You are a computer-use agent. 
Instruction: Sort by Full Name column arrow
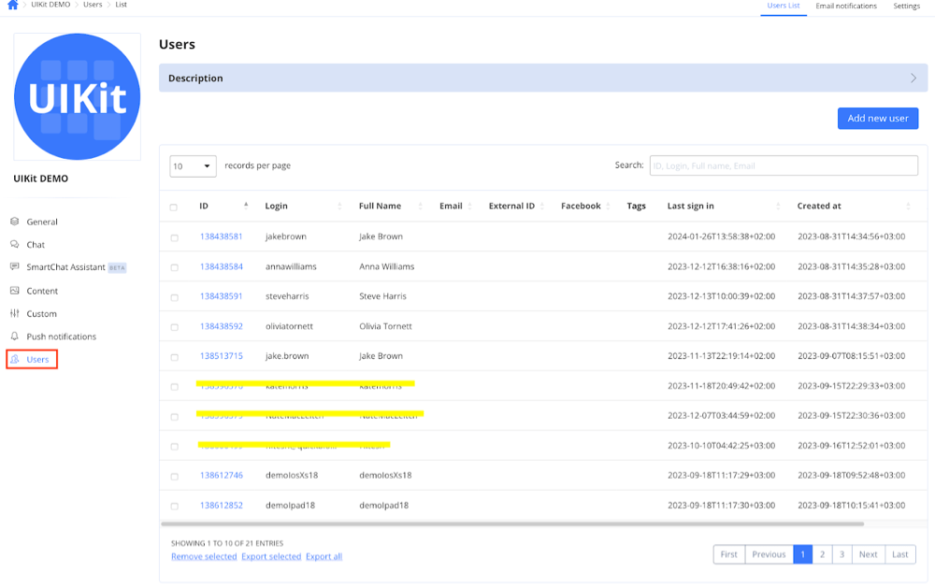[421, 206]
